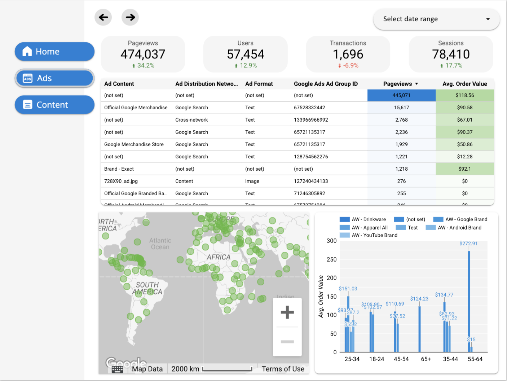Click the 133966966992 ad group ID
This screenshot has height=381, width=507.
tap(311, 120)
